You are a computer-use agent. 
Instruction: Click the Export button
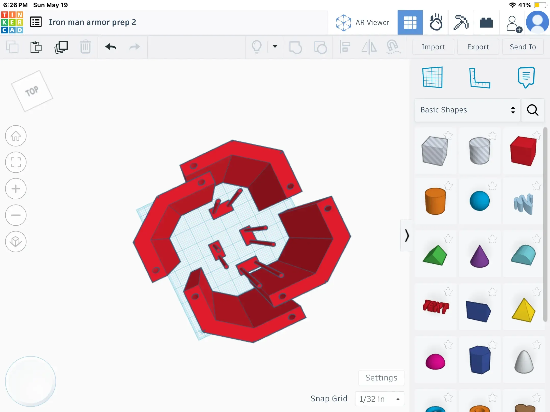click(478, 47)
